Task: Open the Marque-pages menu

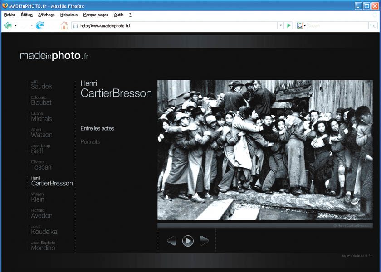Action: 96,15
